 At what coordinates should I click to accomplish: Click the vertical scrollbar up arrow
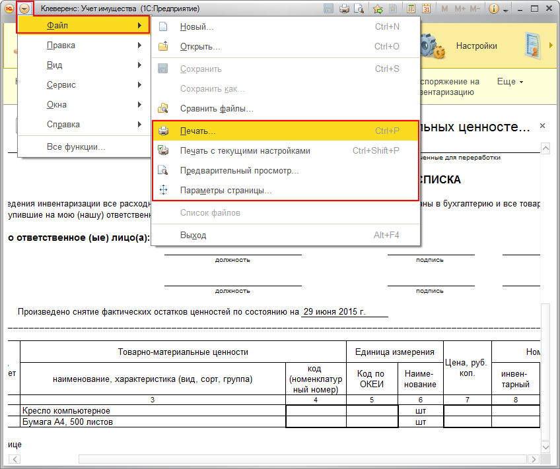click(545, 148)
